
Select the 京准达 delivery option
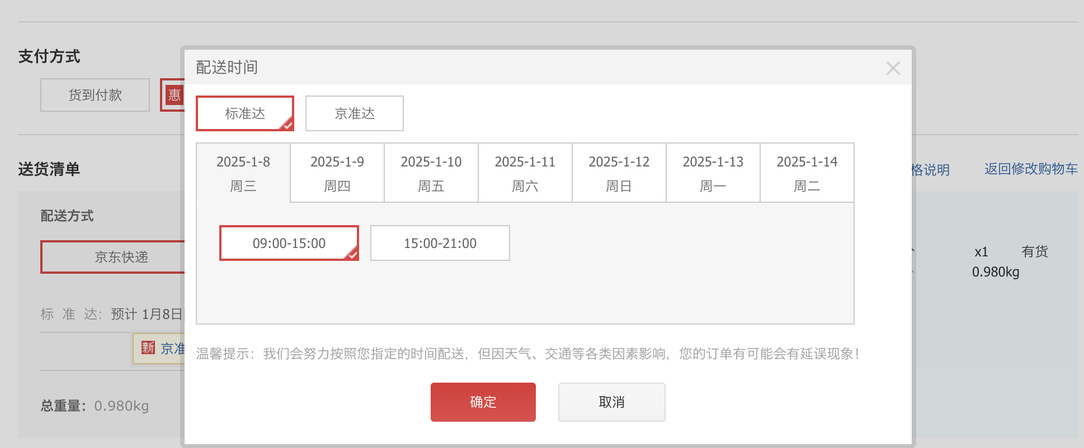coord(355,113)
